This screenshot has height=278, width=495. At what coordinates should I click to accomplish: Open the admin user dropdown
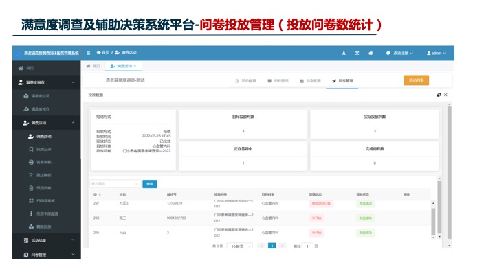coord(437,53)
